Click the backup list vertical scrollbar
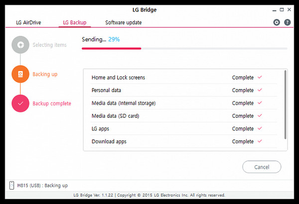The height and width of the screenshot is (204, 299). pos(285,104)
